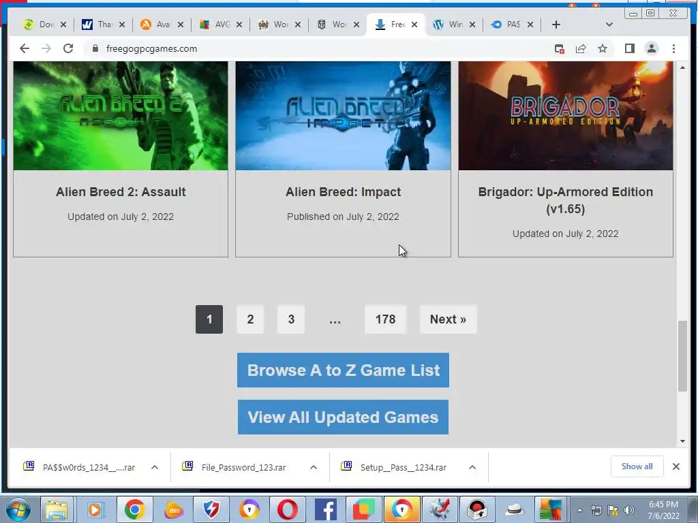Image resolution: width=698 pixels, height=523 pixels.
Task: Close the Fre tab
Action: point(414,25)
